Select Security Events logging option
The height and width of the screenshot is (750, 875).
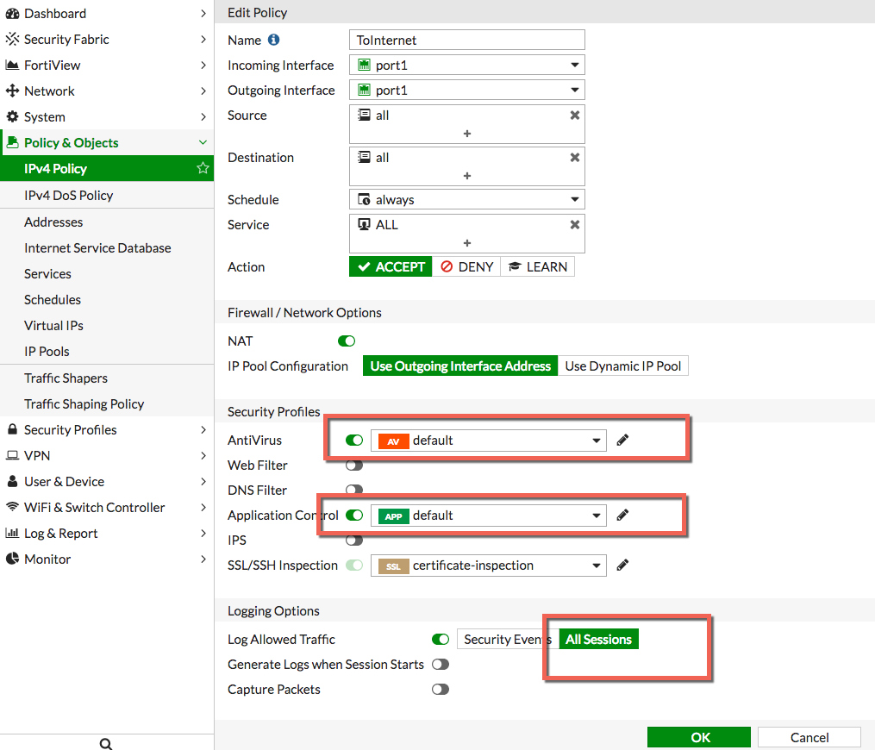pyautogui.click(x=508, y=639)
